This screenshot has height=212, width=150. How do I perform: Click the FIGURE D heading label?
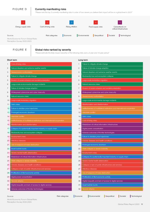click(x=20, y=9)
